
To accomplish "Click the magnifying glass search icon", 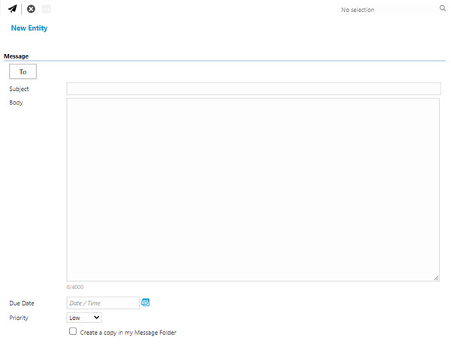I will click(443, 9).
